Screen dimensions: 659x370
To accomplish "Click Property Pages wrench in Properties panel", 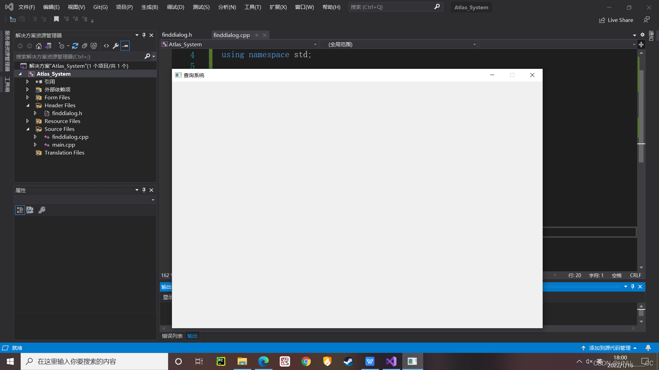I will pyautogui.click(x=42, y=210).
